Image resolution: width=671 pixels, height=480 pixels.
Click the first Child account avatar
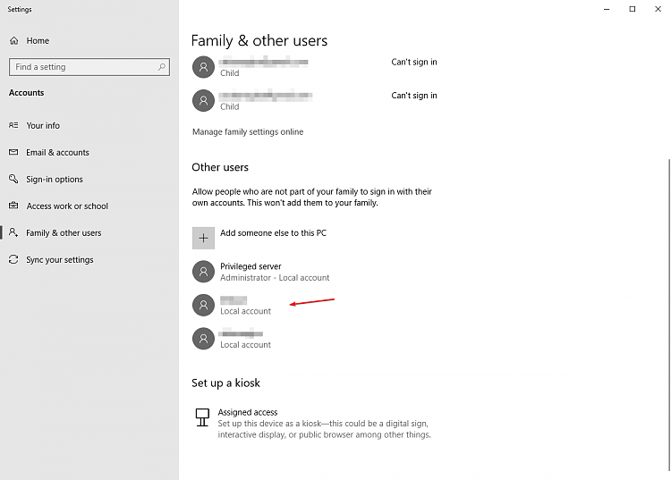pos(203,67)
